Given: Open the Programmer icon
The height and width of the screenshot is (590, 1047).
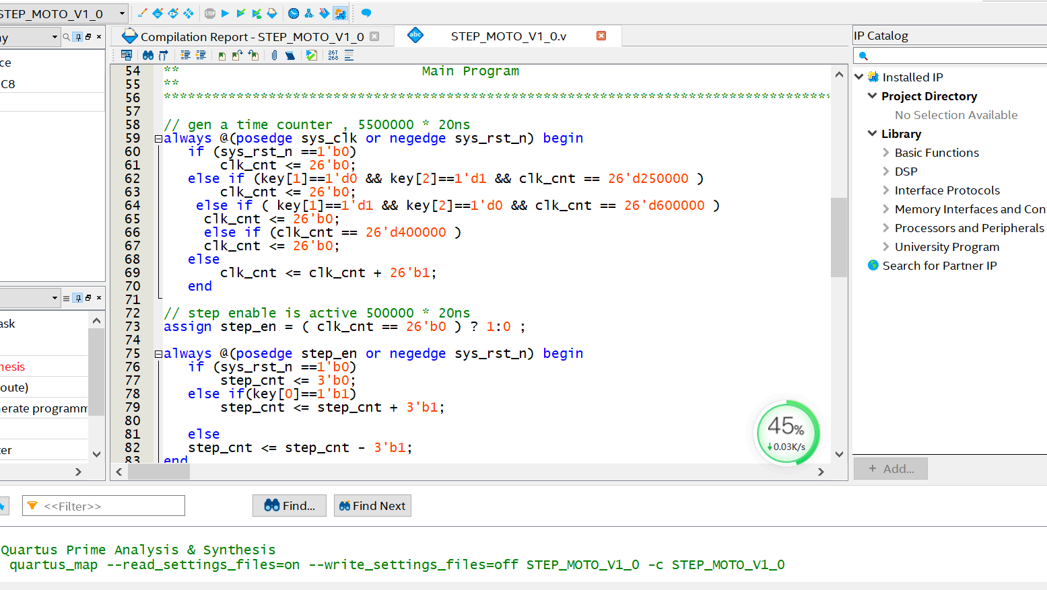Looking at the screenshot, I should click(x=325, y=13).
